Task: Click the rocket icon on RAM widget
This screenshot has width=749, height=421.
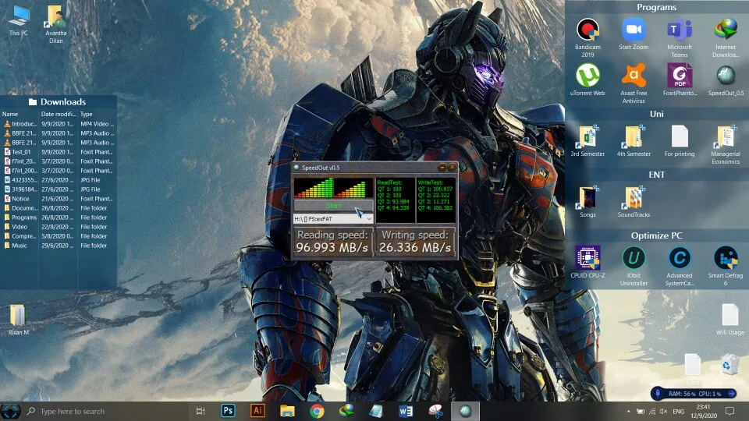Action: coord(658,393)
